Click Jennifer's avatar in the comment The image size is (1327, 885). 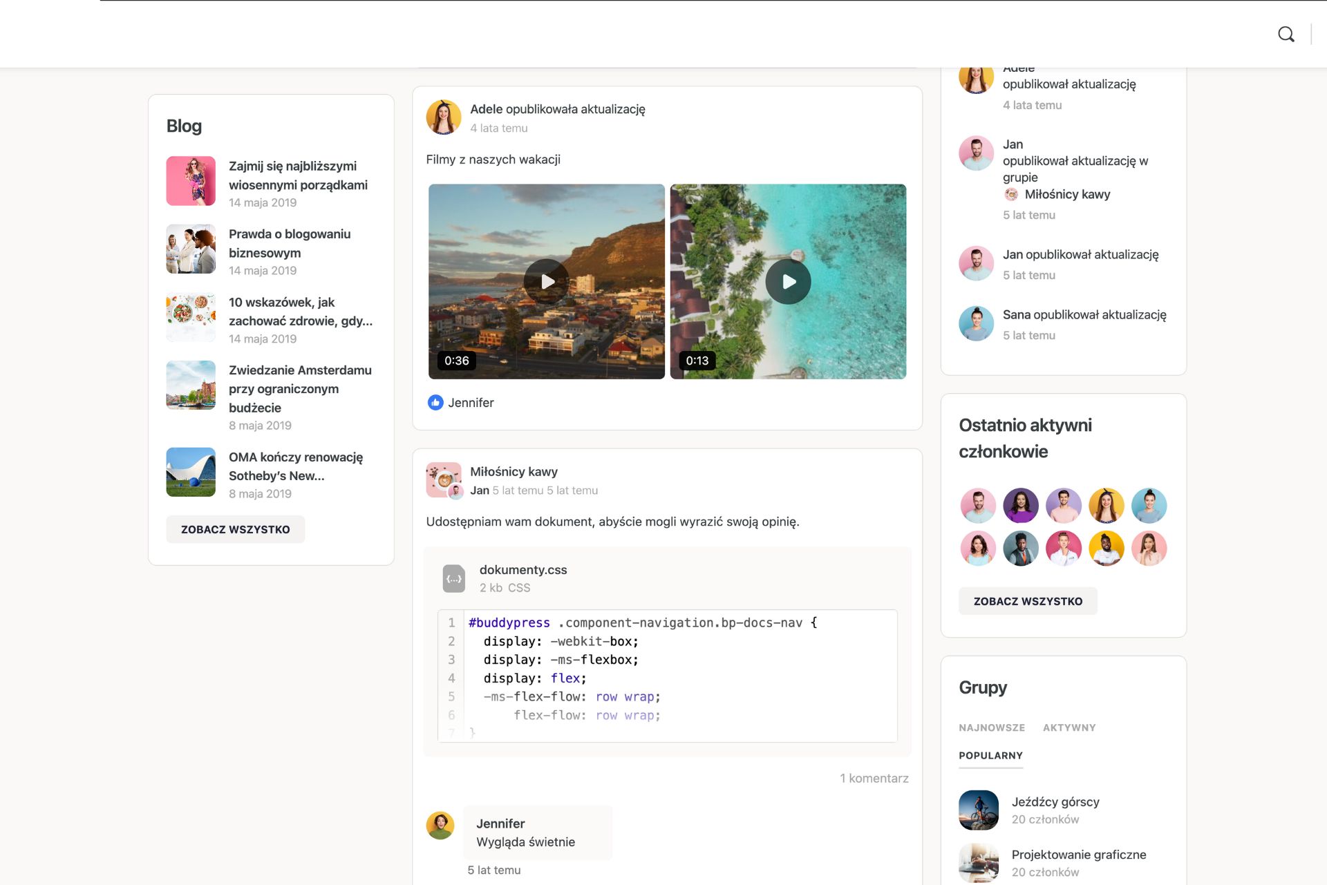click(x=440, y=825)
